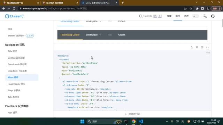This screenshot has width=223, height=125.
Task: Click the volume speaker tray icon
Action: tap(199, 122)
